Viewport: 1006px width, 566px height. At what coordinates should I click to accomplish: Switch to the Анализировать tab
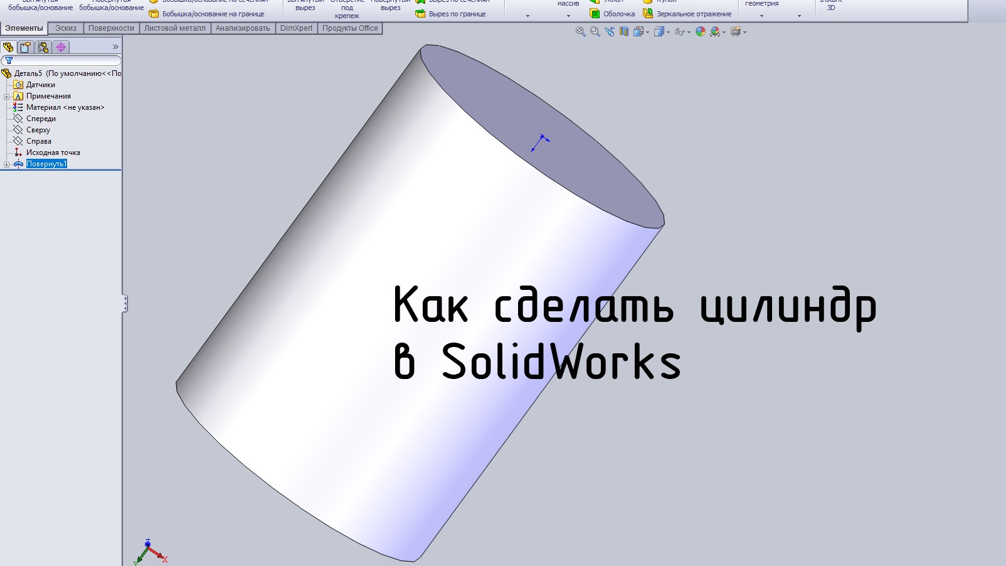[x=243, y=28]
